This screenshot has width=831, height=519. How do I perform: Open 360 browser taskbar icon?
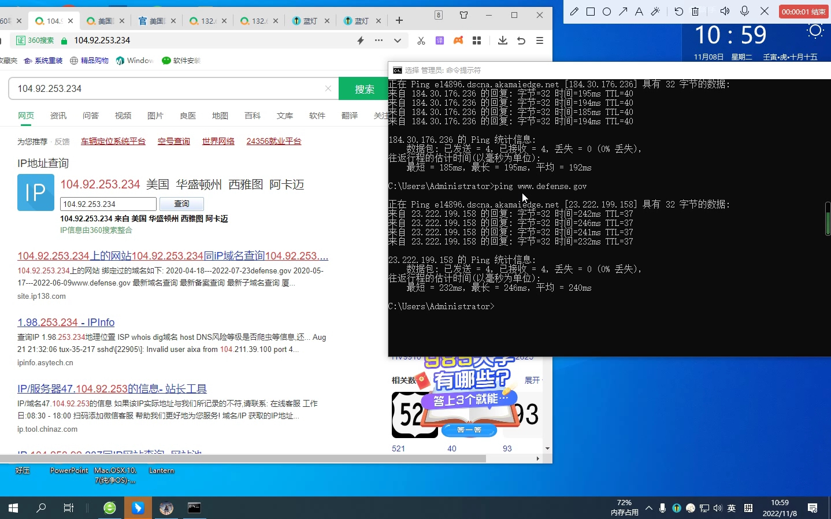pos(110,508)
